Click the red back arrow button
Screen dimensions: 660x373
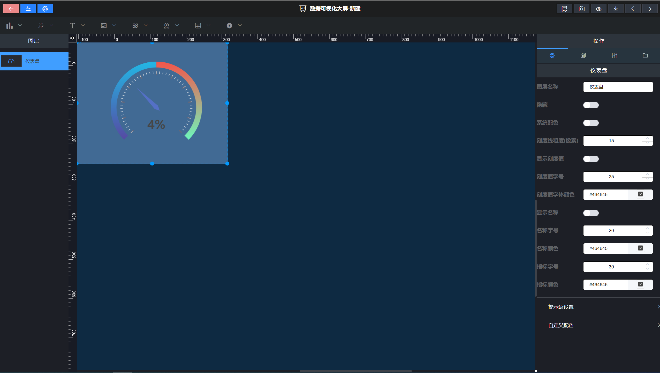(x=11, y=9)
